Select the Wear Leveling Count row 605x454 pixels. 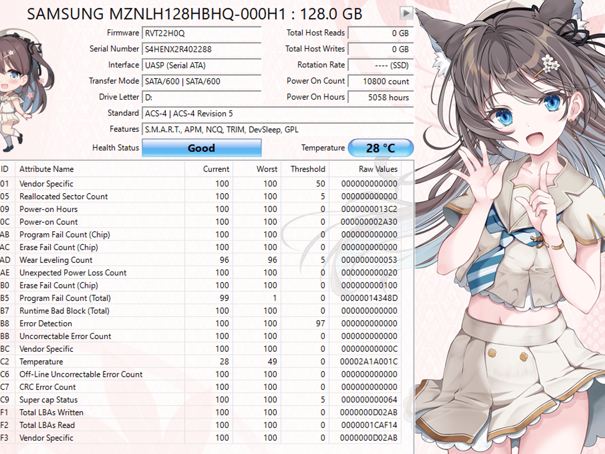coord(200,260)
